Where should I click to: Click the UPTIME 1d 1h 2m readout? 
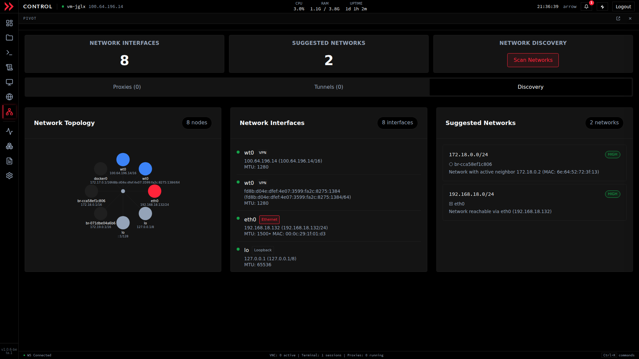[x=356, y=6]
